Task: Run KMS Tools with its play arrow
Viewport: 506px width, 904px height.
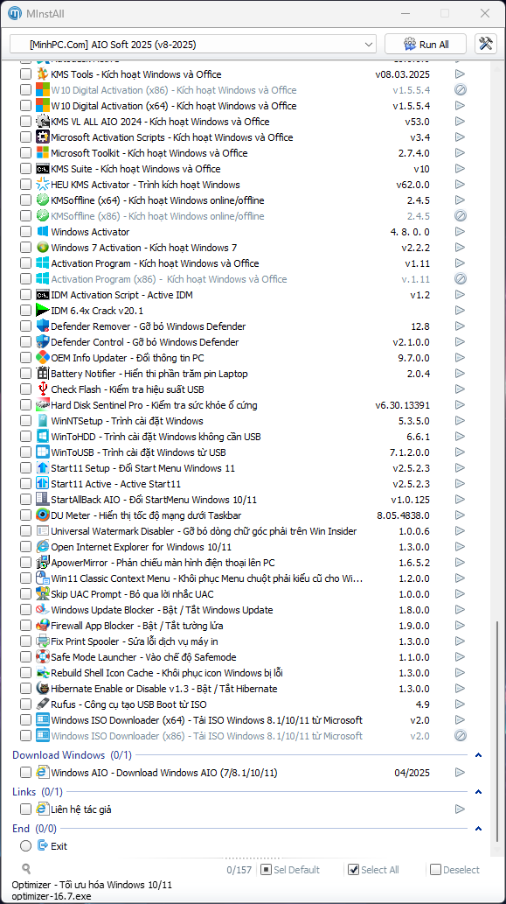Action: pos(460,74)
